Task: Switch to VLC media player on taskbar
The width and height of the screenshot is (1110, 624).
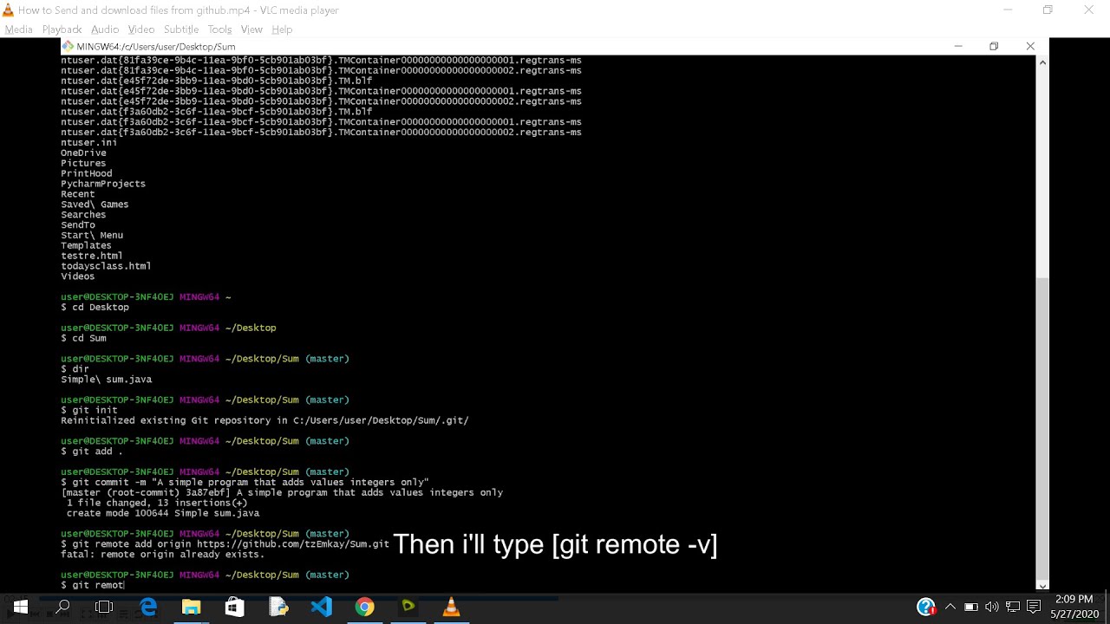Action: point(452,608)
